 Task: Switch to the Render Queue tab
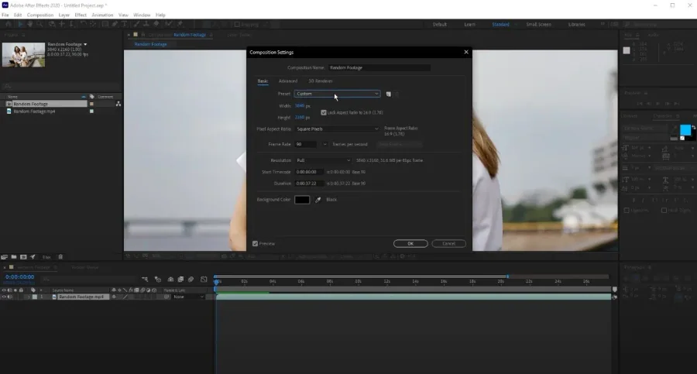pos(85,267)
